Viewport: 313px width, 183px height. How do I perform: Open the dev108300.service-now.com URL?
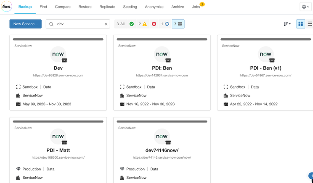pos(58,157)
